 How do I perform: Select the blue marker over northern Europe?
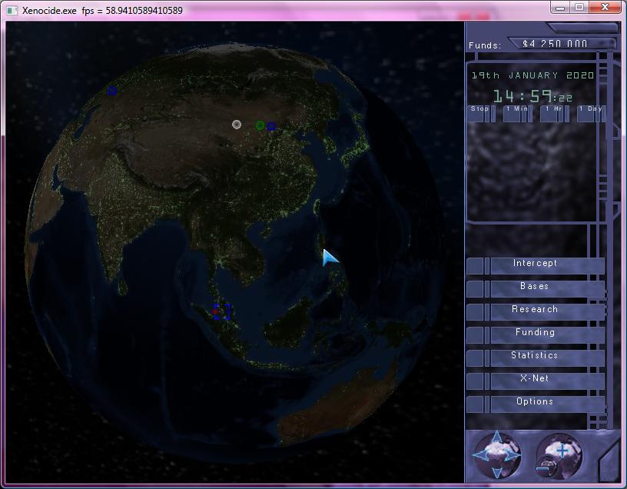point(112,91)
